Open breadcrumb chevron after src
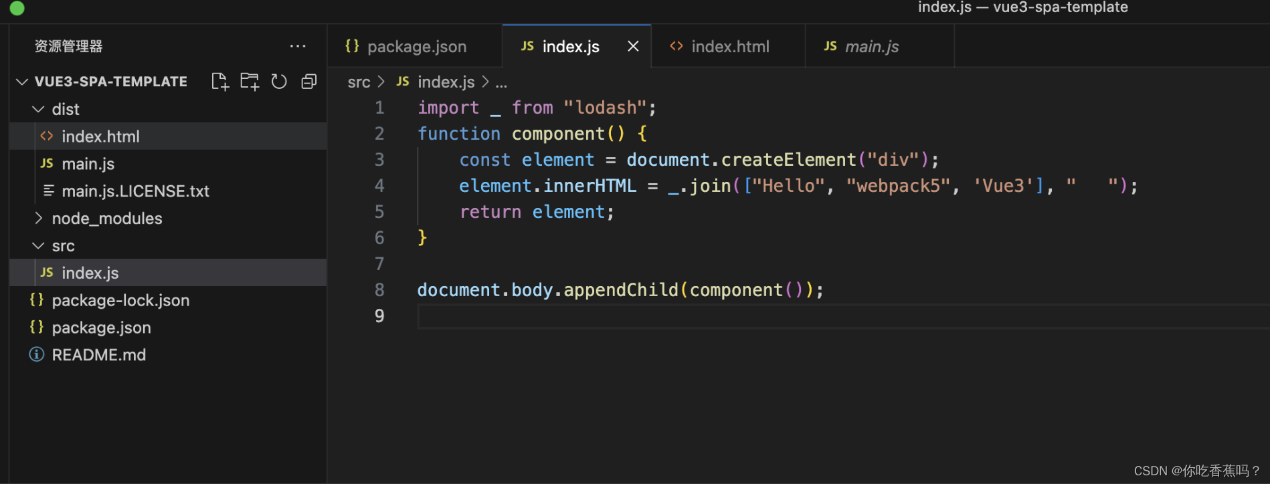Screen dimensions: 1270x484 click(x=381, y=82)
